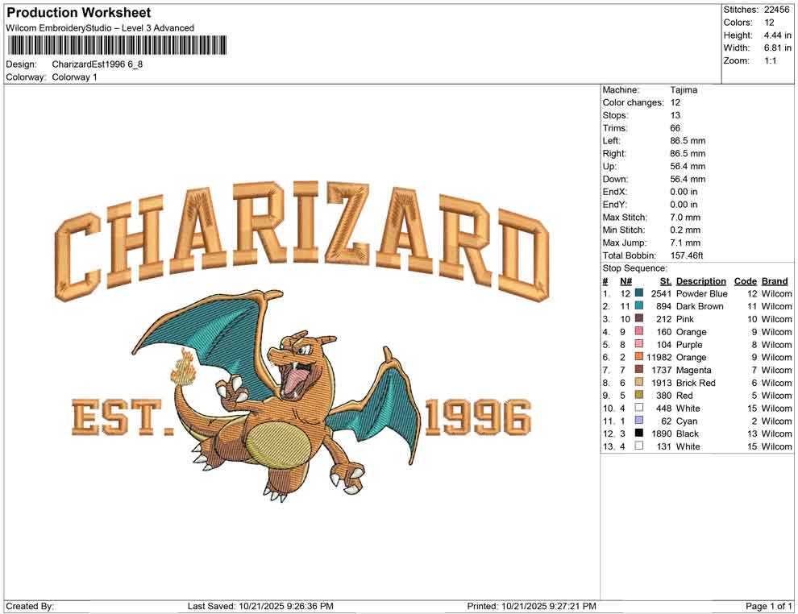Click the Min Stitch value 0.2 mm
Screen dimensions: 798x614
(685, 230)
